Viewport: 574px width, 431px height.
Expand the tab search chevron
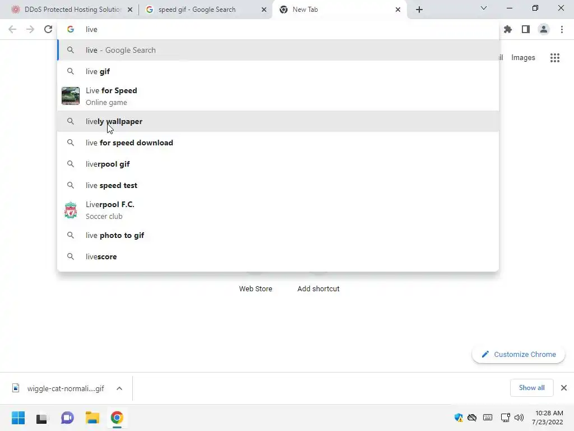(x=484, y=8)
